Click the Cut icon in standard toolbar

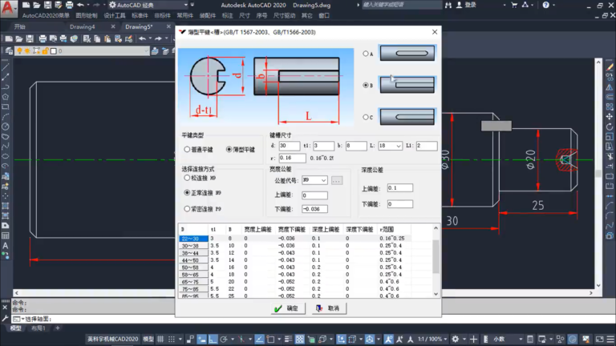87,38
